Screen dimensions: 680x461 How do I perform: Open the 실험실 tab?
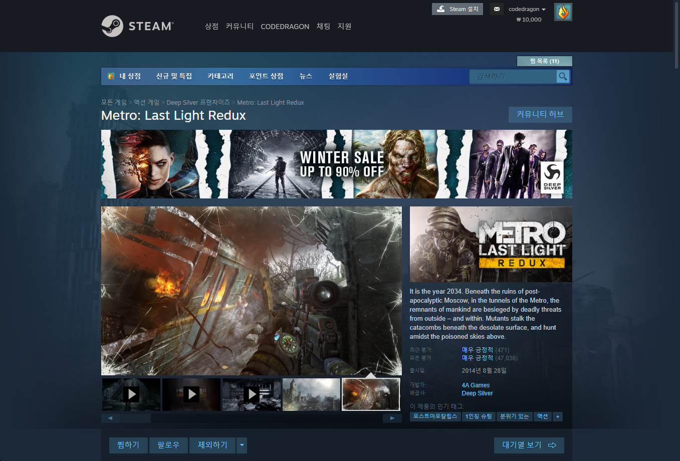coord(338,76)
